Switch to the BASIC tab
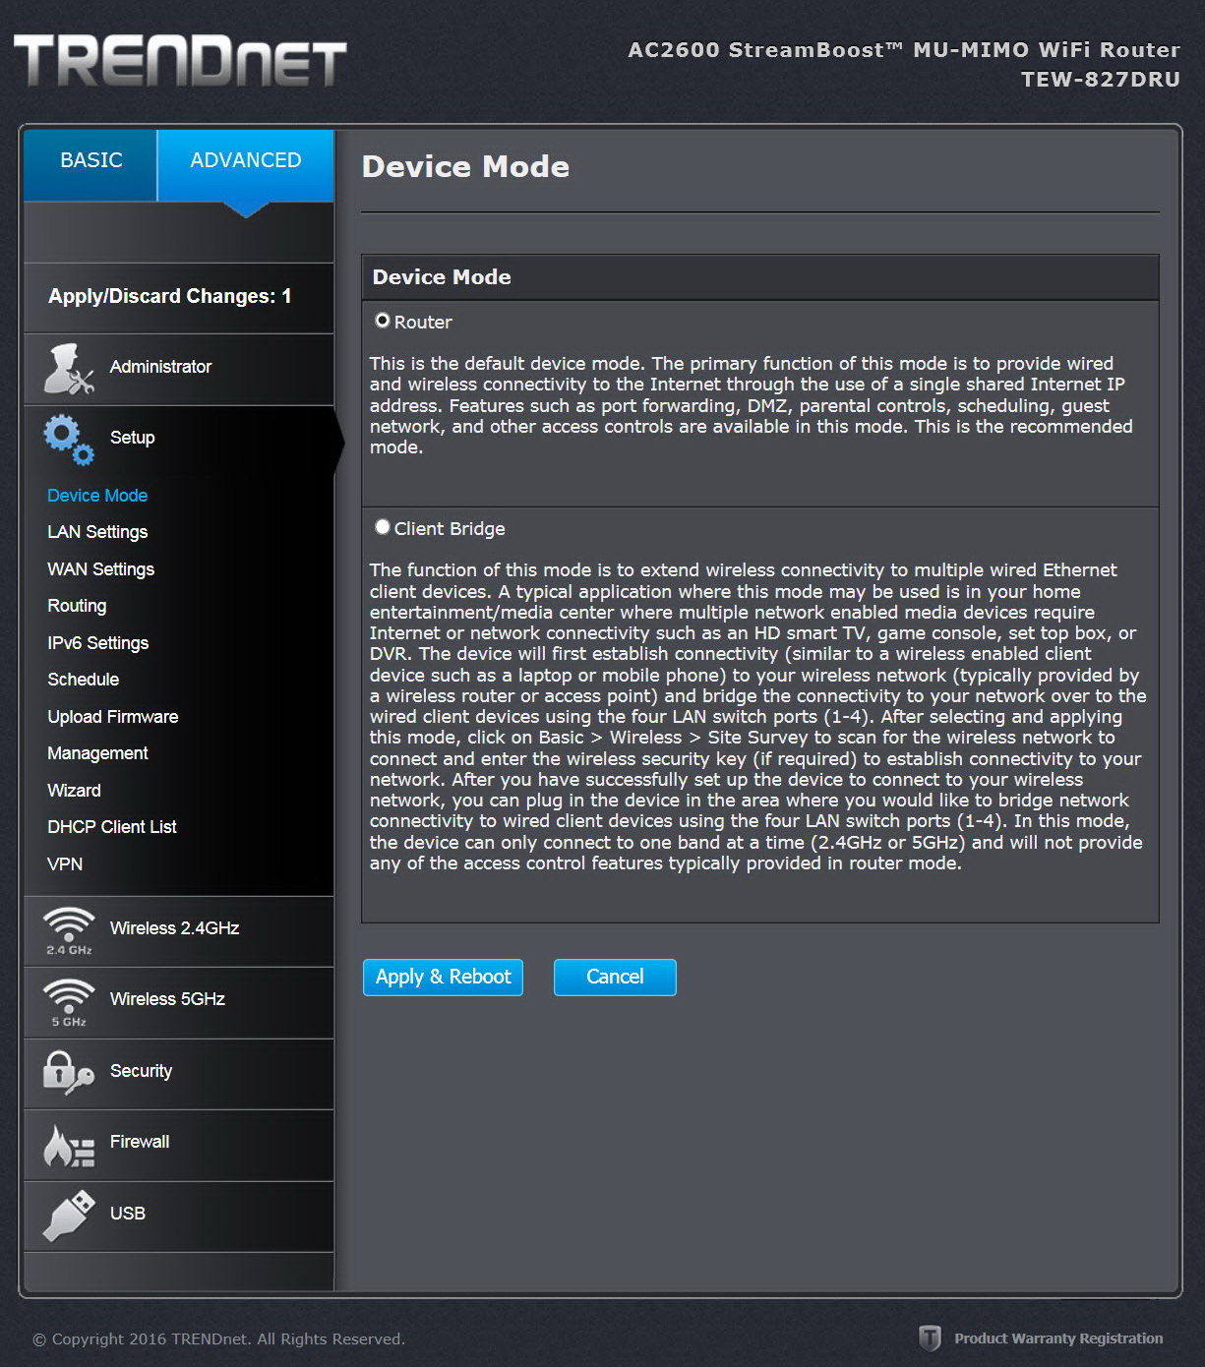The image size is (1205, 1367). click(90, 165)
